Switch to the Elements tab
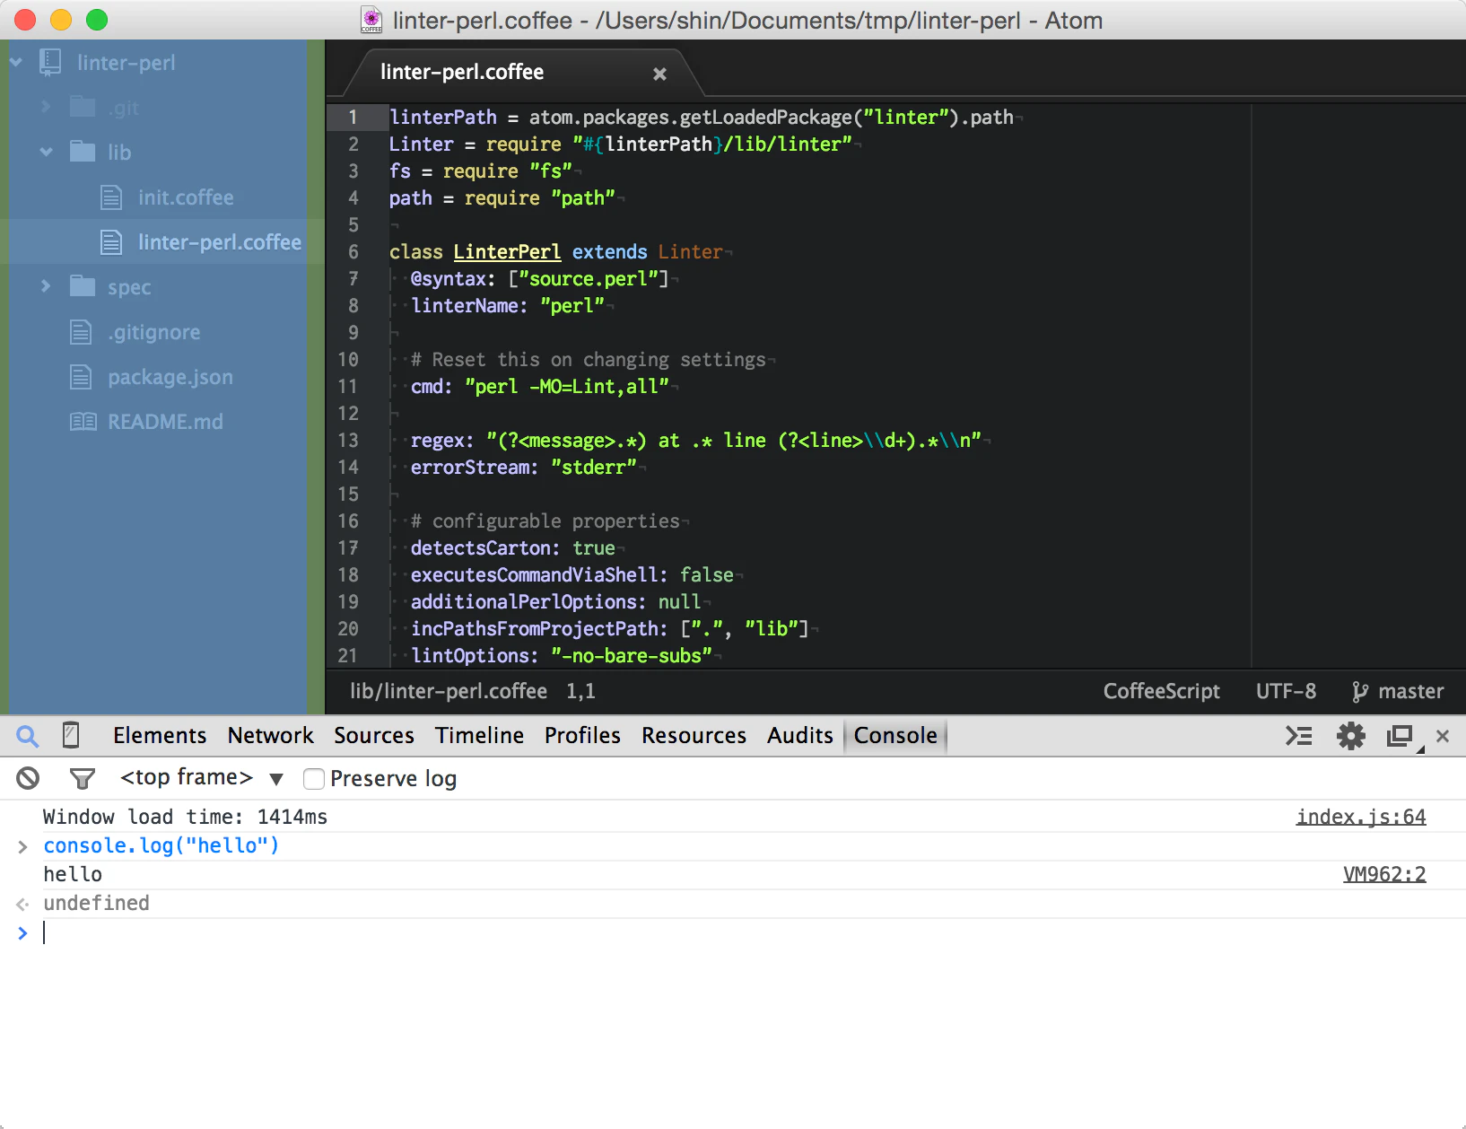 [160, 736]
